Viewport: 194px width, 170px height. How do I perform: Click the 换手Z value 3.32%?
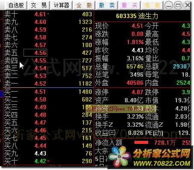pyautogui.click(x=135, y=125)
